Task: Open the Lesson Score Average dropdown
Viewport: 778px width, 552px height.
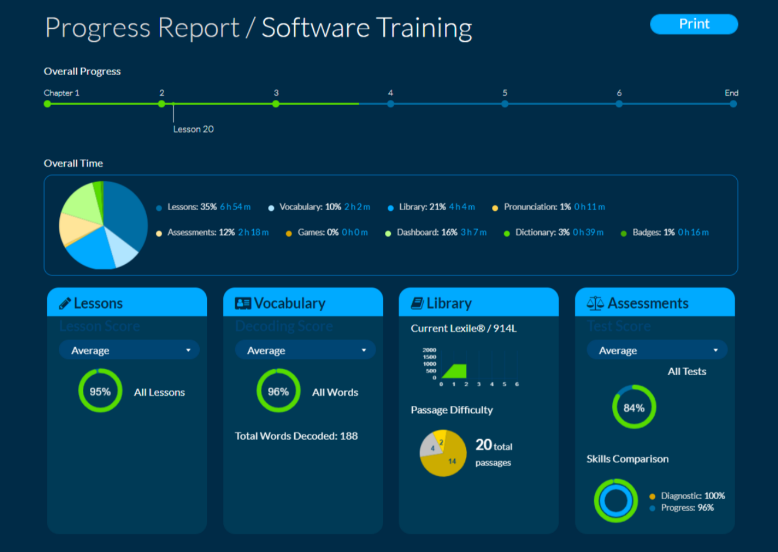Action: pos(129,350)
